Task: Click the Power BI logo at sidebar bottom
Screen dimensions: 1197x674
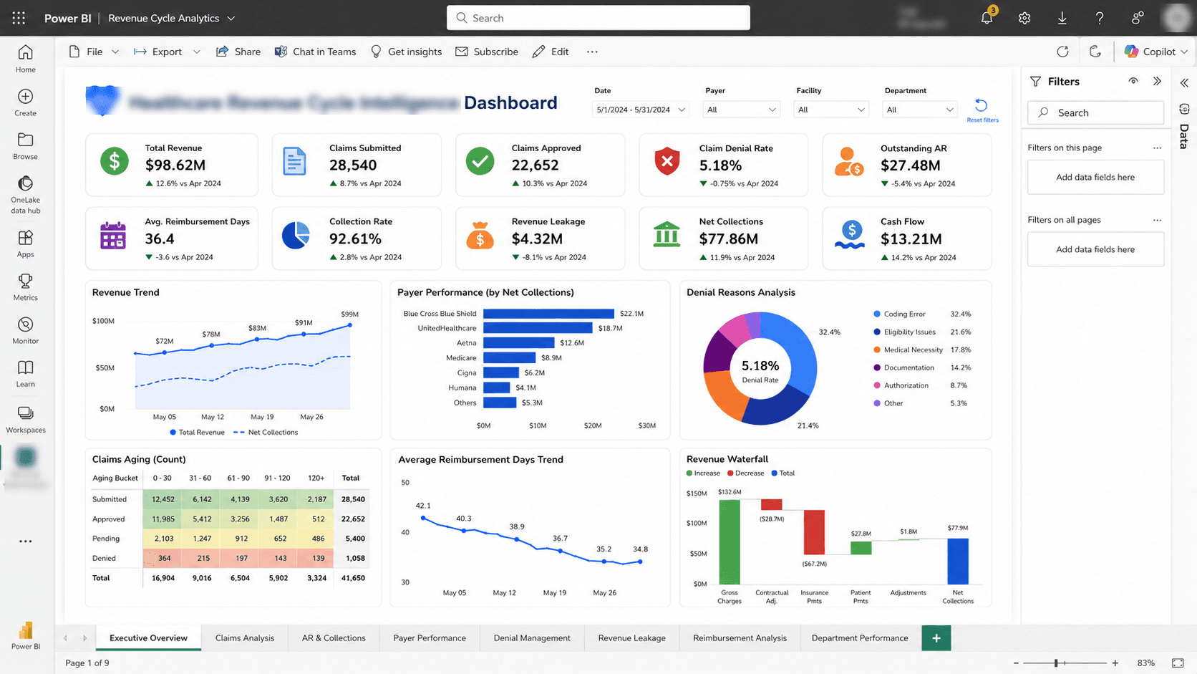Action: tap(26, 635)
